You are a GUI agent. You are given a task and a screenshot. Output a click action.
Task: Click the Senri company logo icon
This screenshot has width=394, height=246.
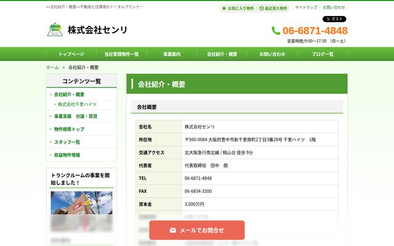55,30
